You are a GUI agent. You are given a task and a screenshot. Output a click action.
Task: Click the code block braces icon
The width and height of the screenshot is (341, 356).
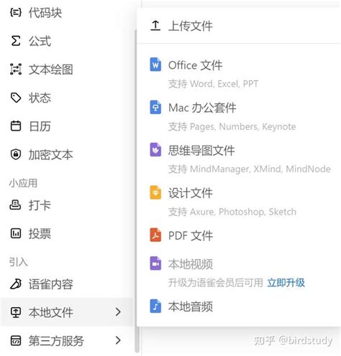(16, 12)
